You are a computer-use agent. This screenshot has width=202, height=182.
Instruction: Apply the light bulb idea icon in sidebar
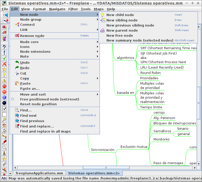tap(4, 75)
